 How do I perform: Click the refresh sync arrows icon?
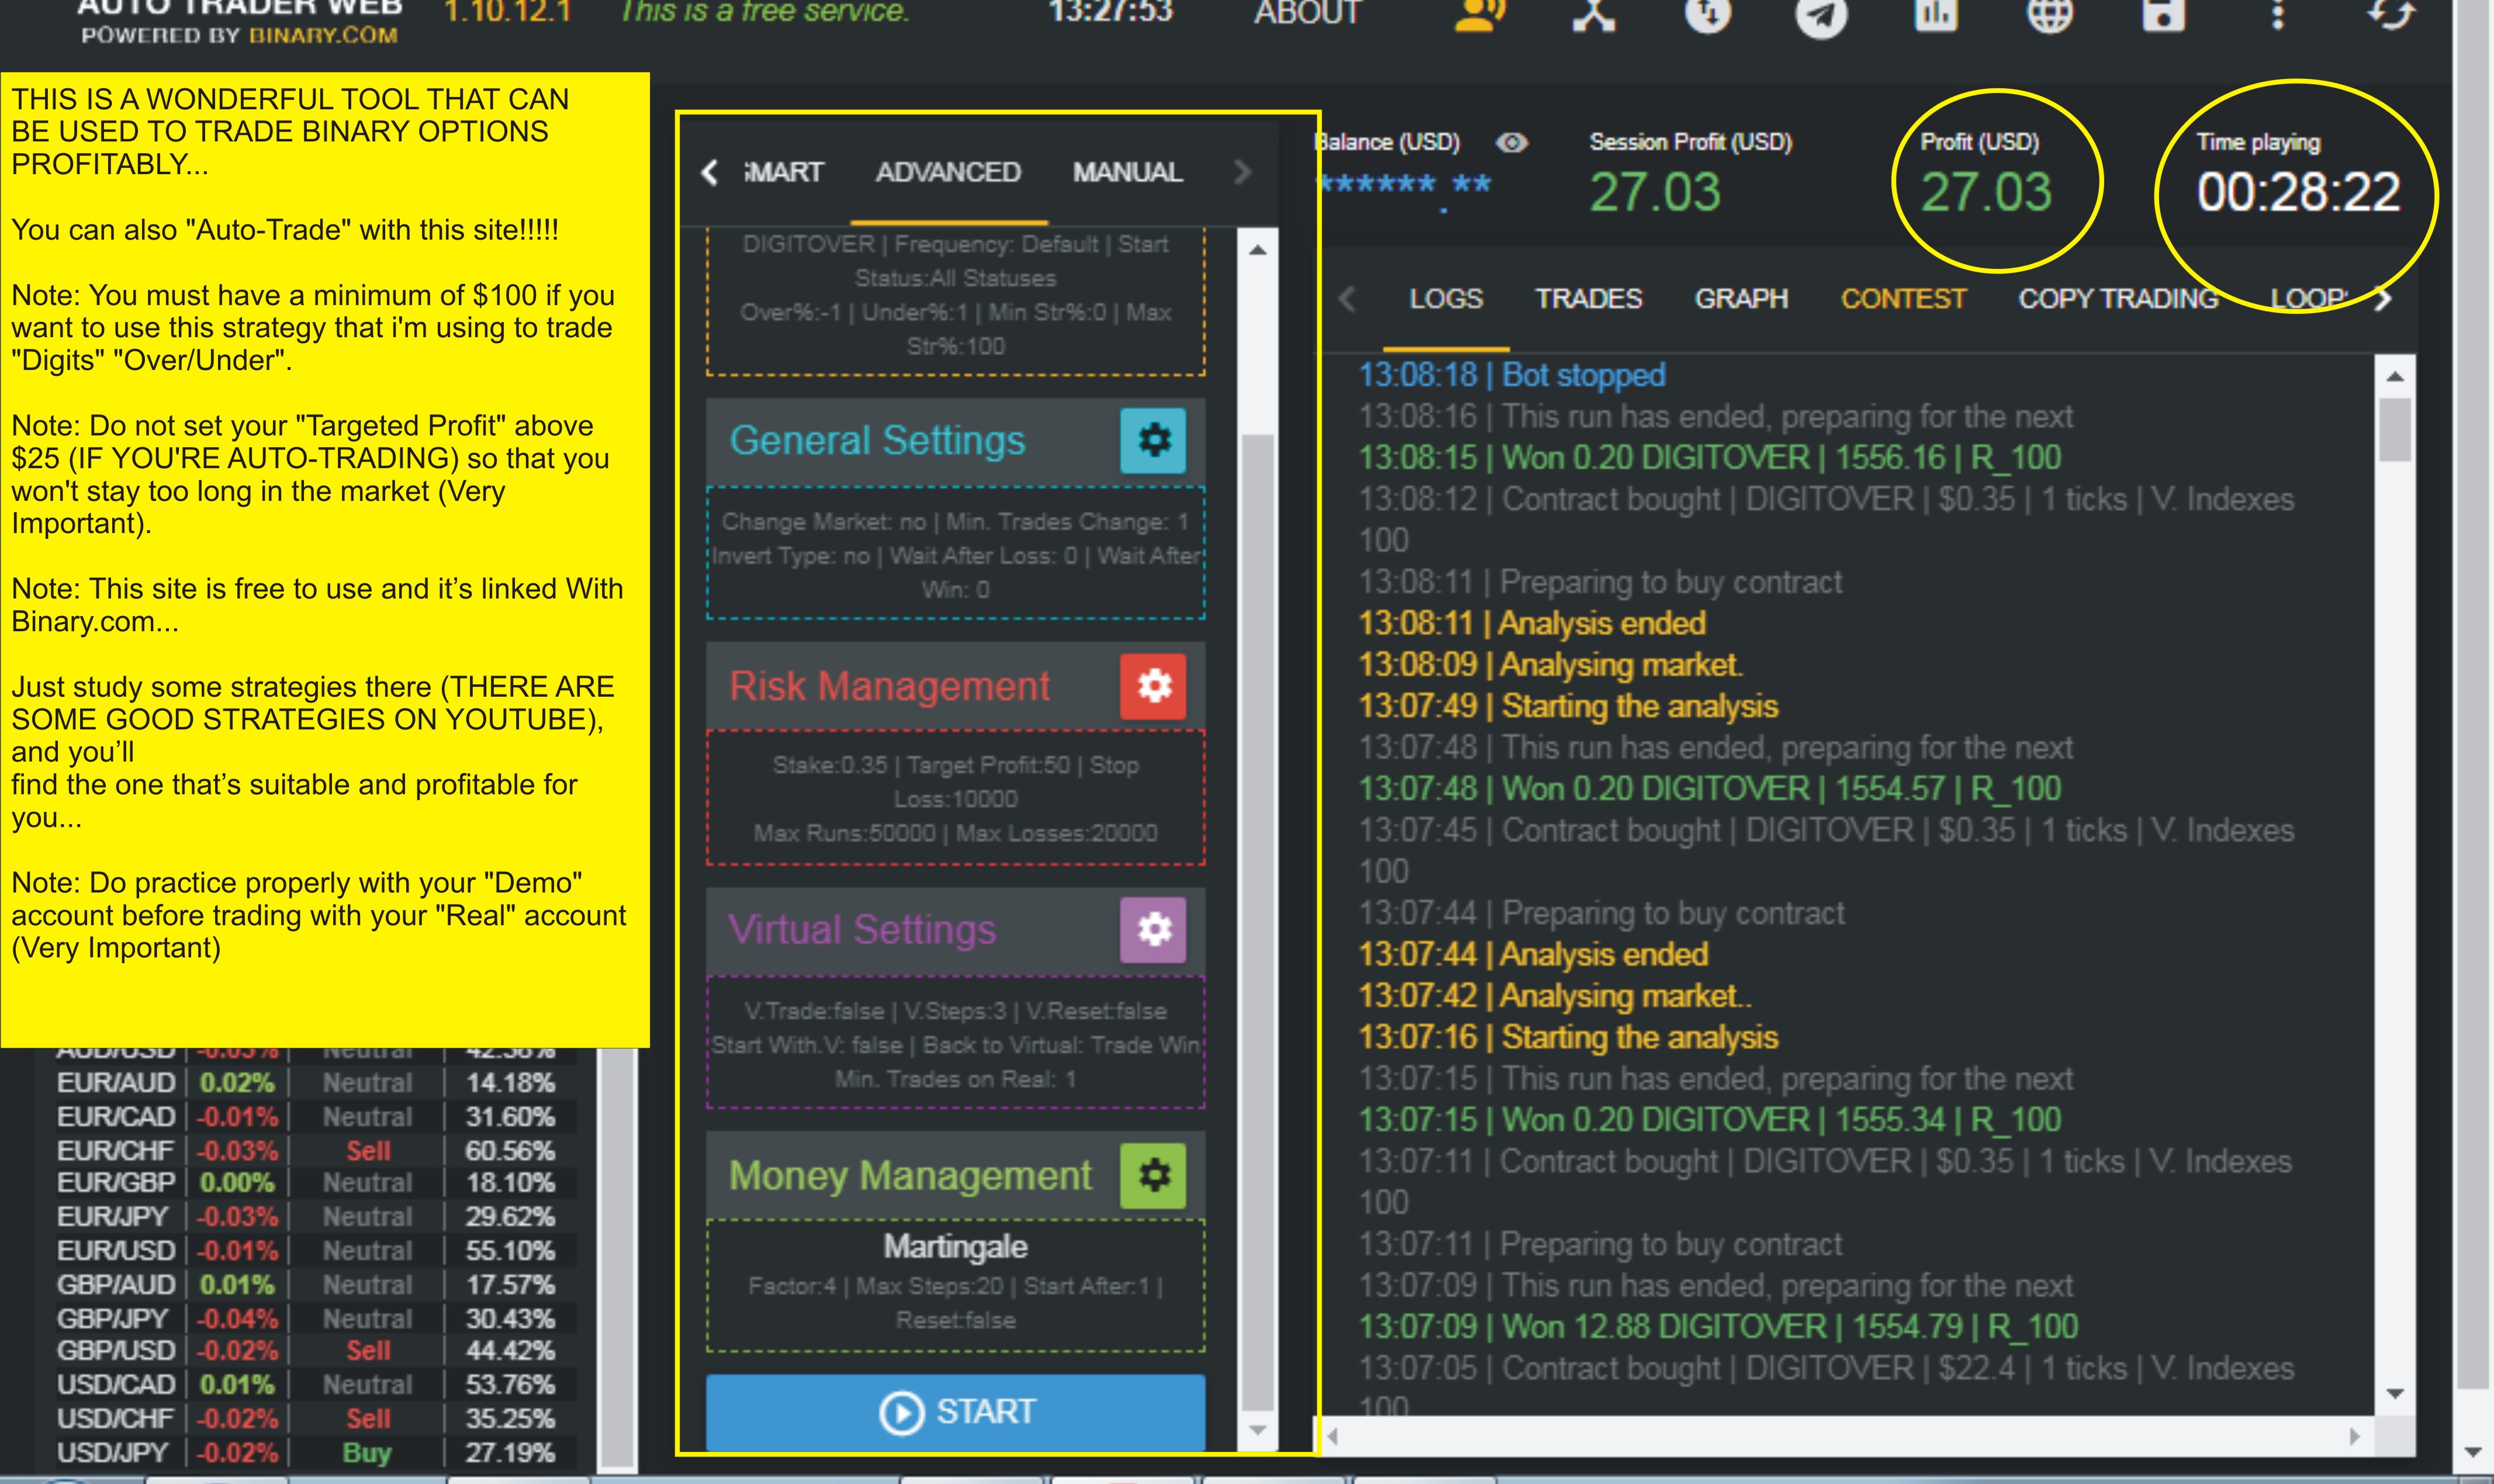coord(2391,14)
